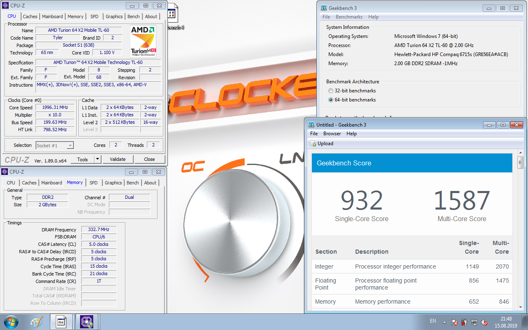
Task: Click the power battery tray icon
Action: pos(464,322)
